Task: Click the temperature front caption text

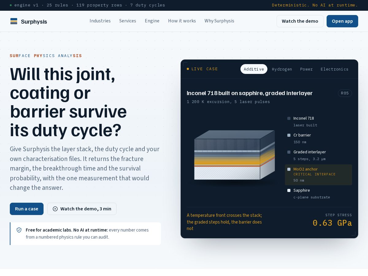Action: (225, 222)
